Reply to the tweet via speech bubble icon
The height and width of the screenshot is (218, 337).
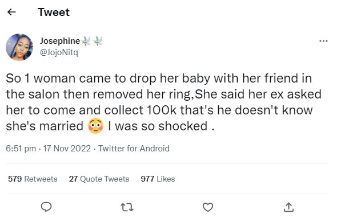click(46, 207)
